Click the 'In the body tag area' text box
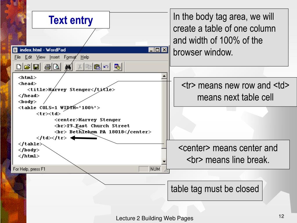The image size is (297, 223). [229, 37]
